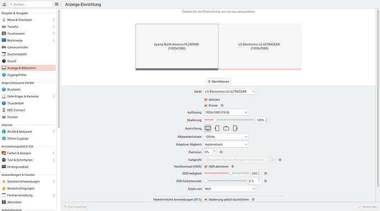
Task: Open the Bildwiederholrate dropdown
Action: click(x=226, y=137)
